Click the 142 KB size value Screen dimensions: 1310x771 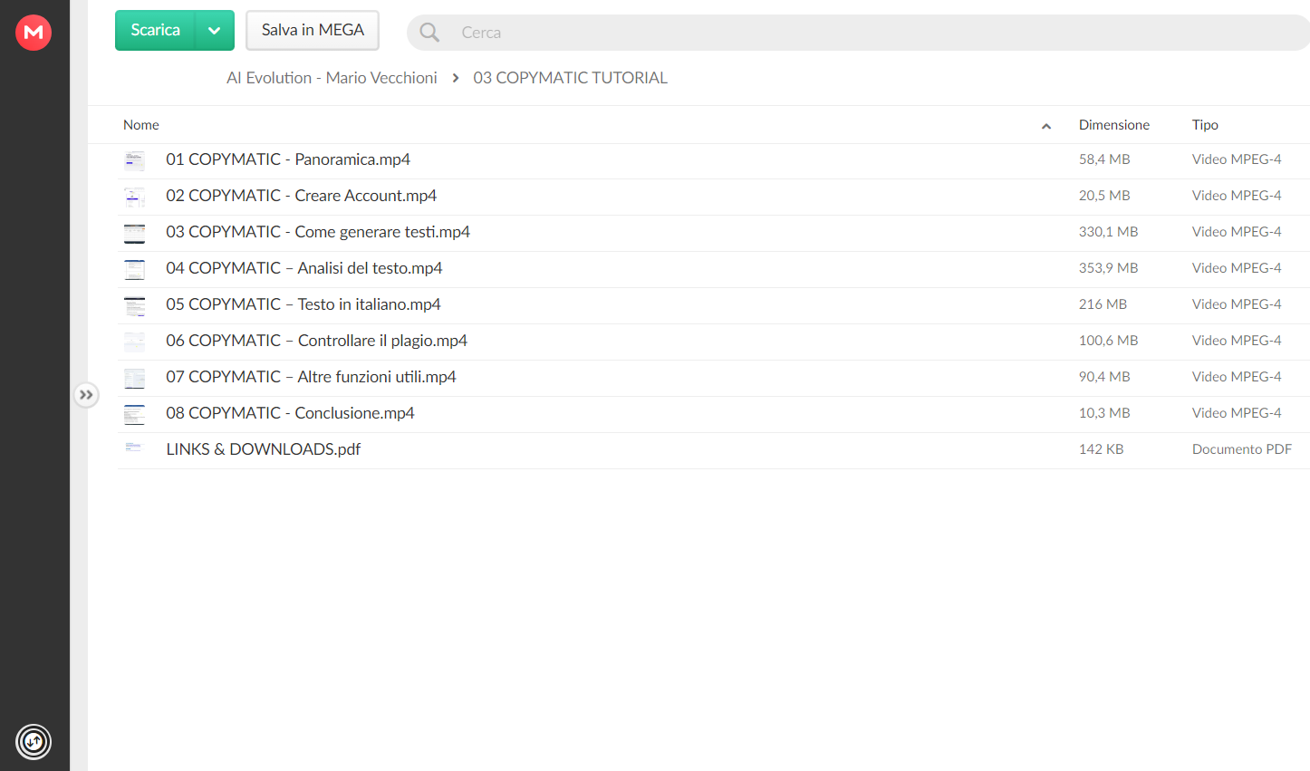tap(1101, 449)
